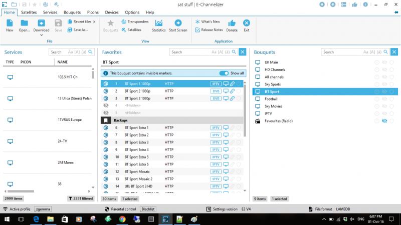Click the TV icon on BT Sport 3 1080p row

click(226, 98)
